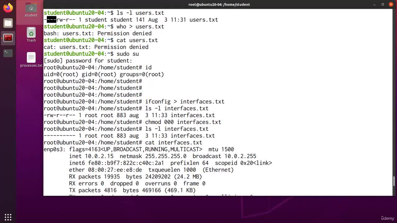
Task: Click 'TX packets 4816' line
Action: pyautogui.click(x=132, y=190)
